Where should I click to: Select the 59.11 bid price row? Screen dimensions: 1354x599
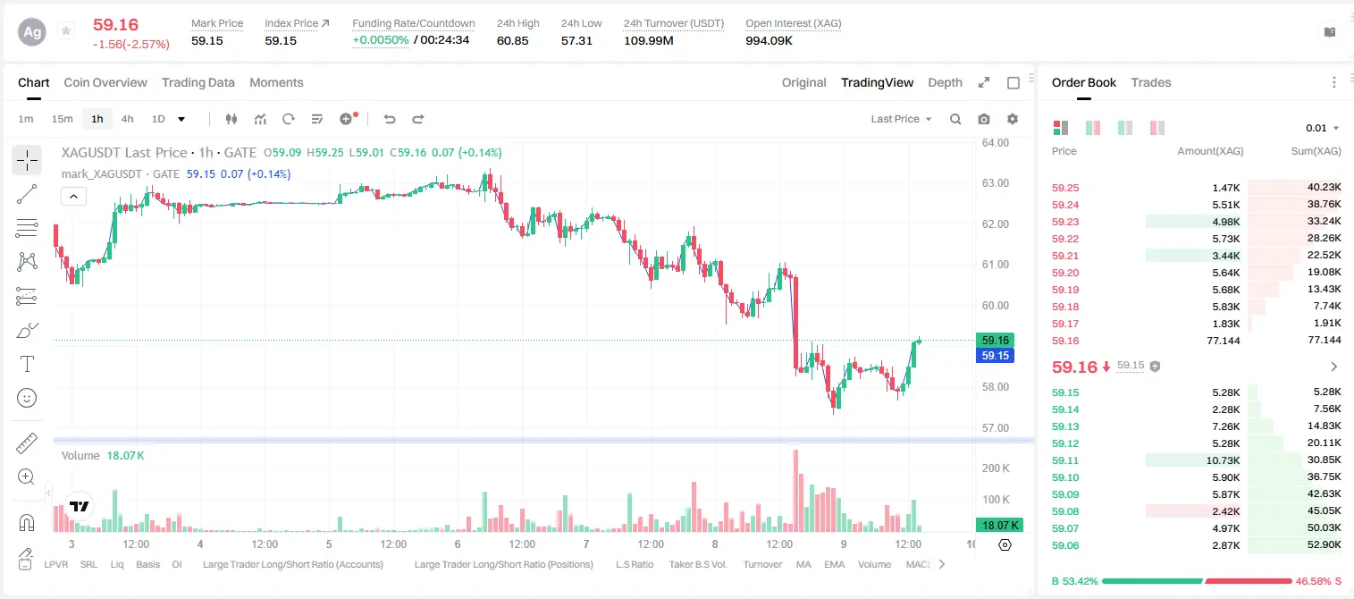(1196, 460)
